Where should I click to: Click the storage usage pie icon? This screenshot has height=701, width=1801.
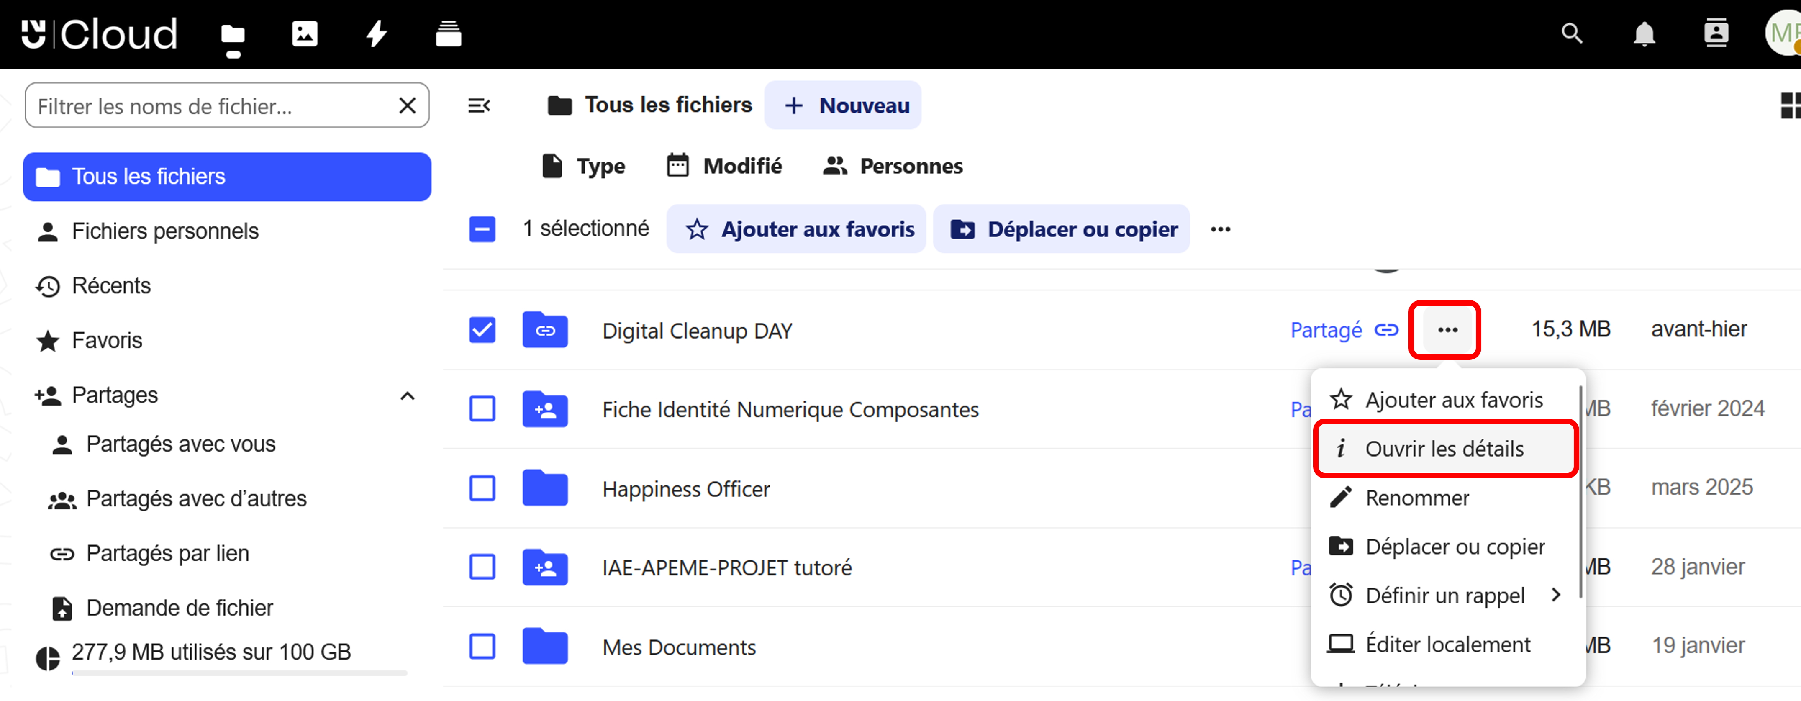(48, 658)
